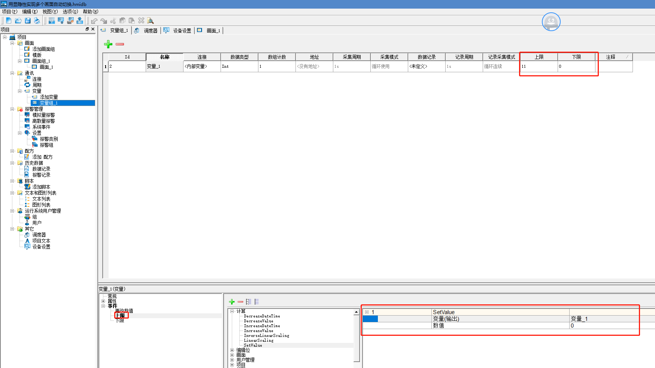Image resolution: width=655 pixels, height=368 pixels.
Task: Click the Open project folder icon
Action: click(18, 21)
